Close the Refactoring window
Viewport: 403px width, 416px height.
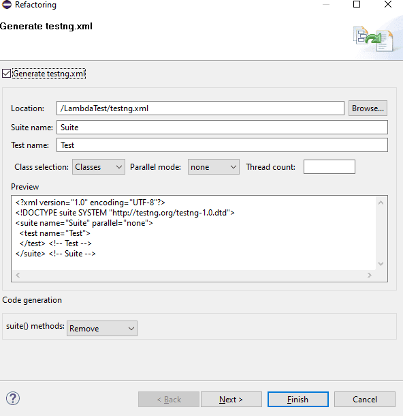pos(388,4)
